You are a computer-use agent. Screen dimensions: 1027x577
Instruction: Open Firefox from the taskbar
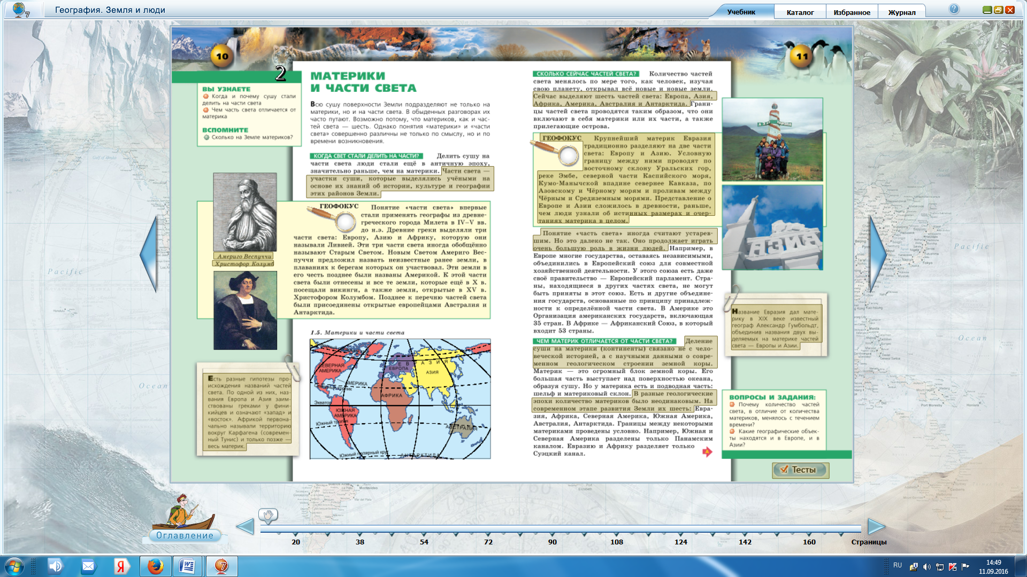pyautogui.click(x=155, y=566)
